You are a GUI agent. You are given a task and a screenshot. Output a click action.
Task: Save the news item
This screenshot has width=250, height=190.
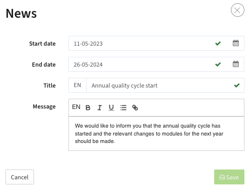[x=229, y=177]
